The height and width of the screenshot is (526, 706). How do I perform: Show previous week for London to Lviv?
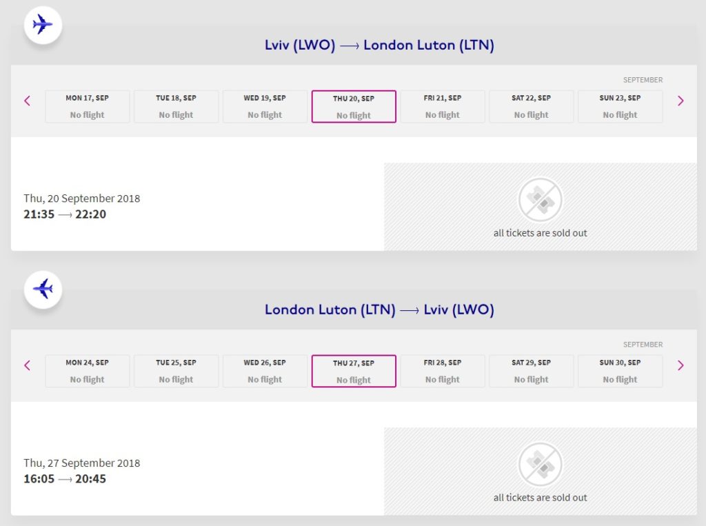click(28, 365)
